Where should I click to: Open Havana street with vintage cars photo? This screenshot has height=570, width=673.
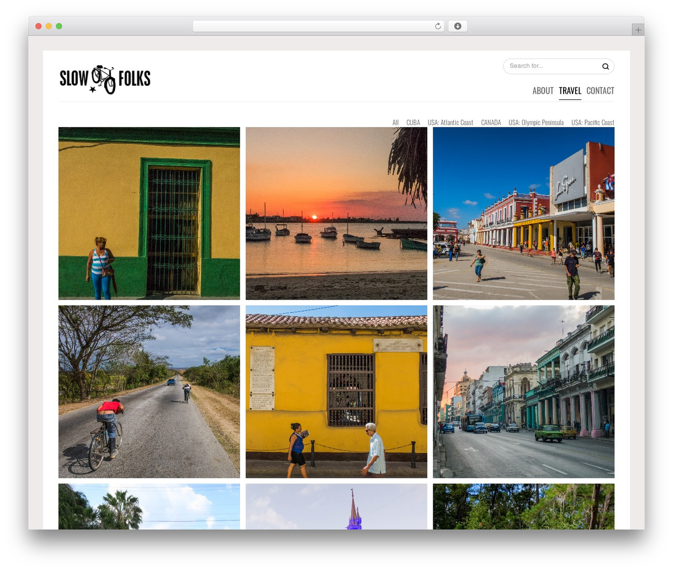click(x=524, y=392)
